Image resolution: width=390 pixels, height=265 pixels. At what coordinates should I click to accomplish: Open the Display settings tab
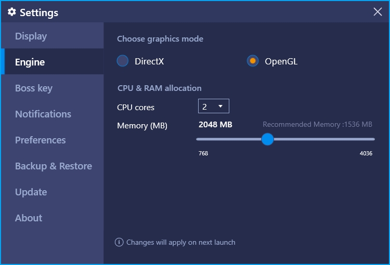[x=53, y=35]
